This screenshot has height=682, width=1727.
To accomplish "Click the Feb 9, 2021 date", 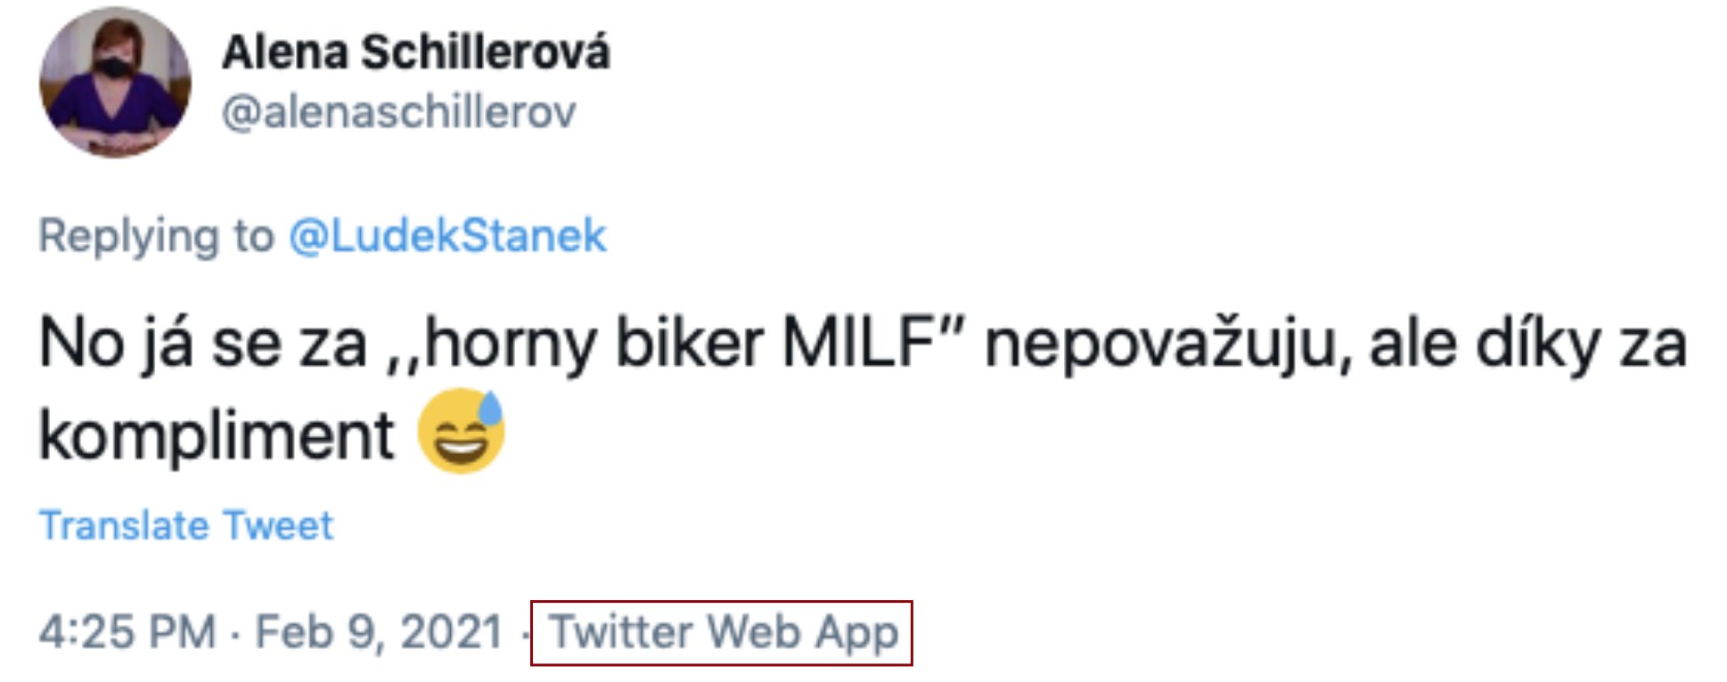I will 379,633.
